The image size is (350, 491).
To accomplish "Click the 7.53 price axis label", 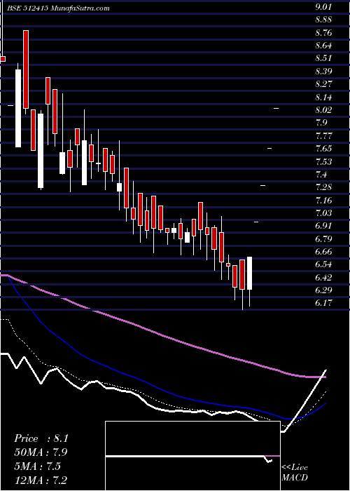I will point(323,162).
